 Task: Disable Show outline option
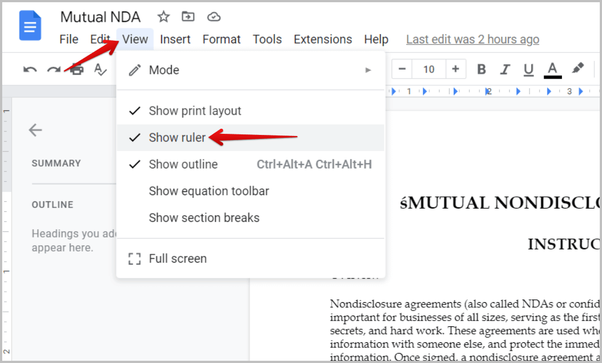[183, 164]
